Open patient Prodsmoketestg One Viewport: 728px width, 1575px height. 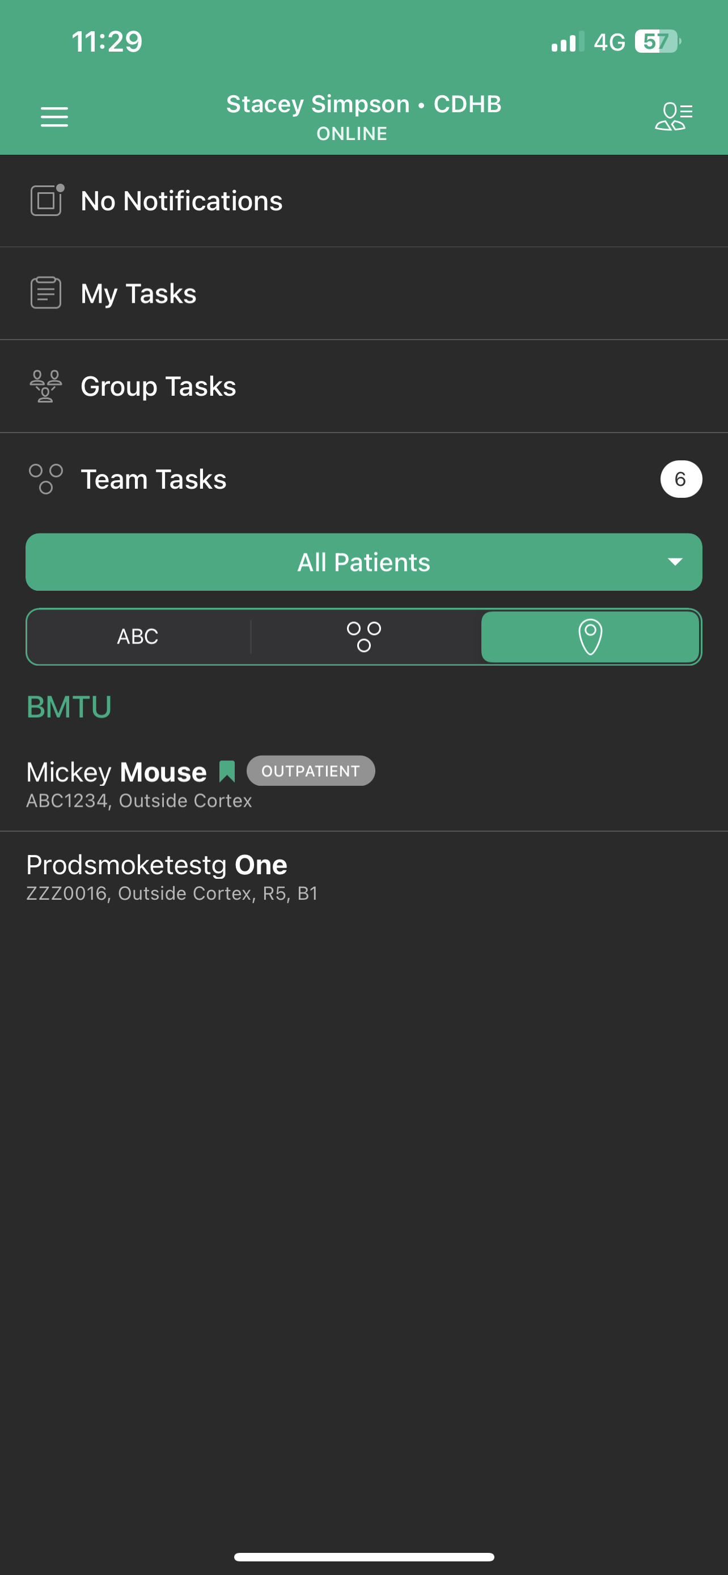157,876
